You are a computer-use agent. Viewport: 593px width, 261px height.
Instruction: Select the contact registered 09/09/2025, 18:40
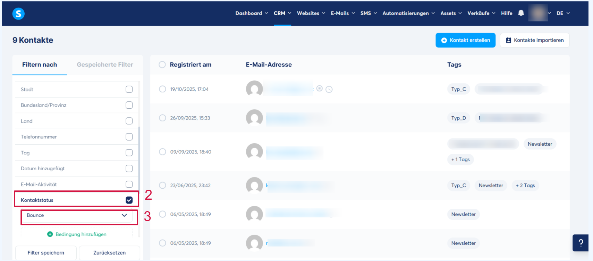click(162, 152)
